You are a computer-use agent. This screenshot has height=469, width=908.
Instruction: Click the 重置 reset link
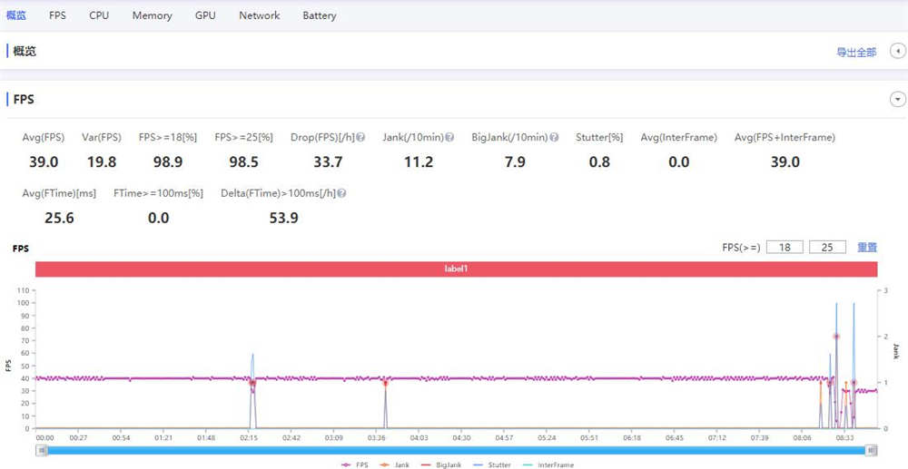click(x=867, y=248)
